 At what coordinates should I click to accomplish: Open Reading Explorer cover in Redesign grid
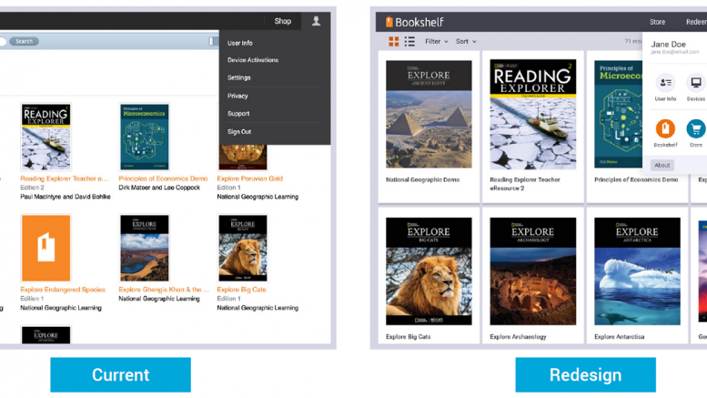click(532, 114)
